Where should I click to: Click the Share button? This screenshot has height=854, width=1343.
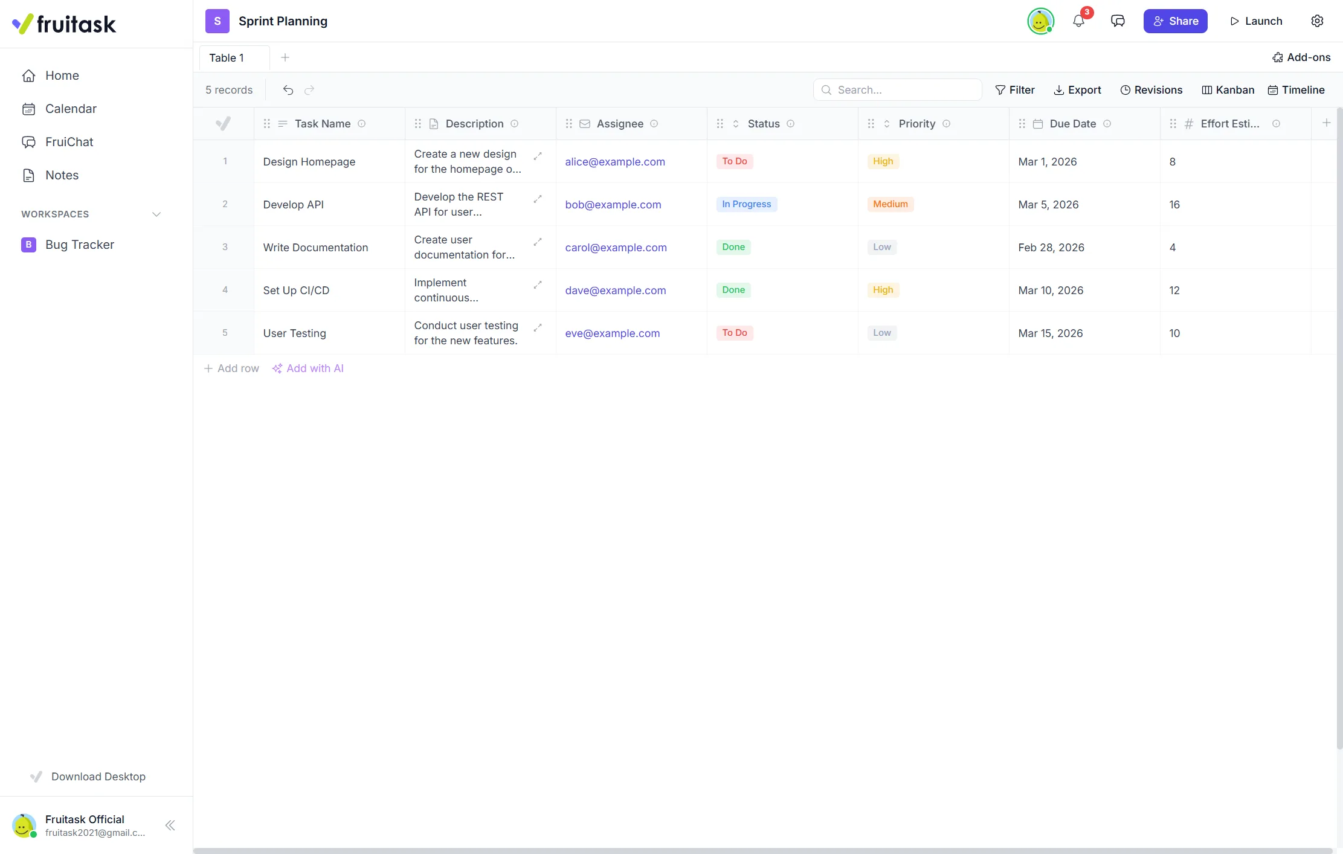pyautogui.click(x=1175, y=21)
